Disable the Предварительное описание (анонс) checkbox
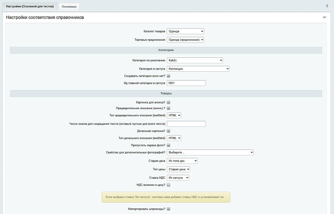The width and height of the screenshot is (334, 214). tap(169, 108)
